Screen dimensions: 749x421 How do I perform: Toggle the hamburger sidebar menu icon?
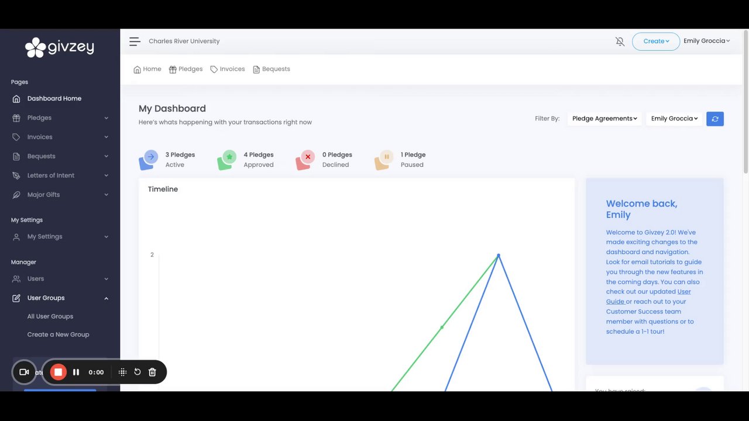pyautogui.click(x=135, y=42)
